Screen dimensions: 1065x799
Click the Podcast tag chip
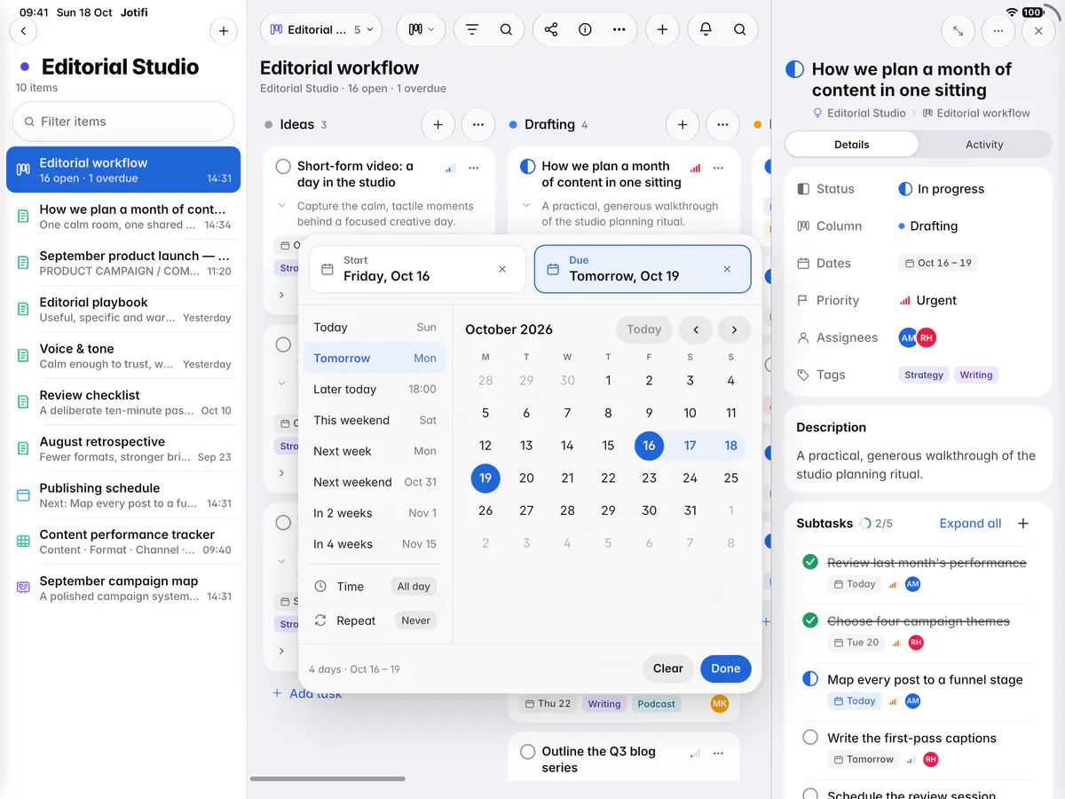point(657,704)
